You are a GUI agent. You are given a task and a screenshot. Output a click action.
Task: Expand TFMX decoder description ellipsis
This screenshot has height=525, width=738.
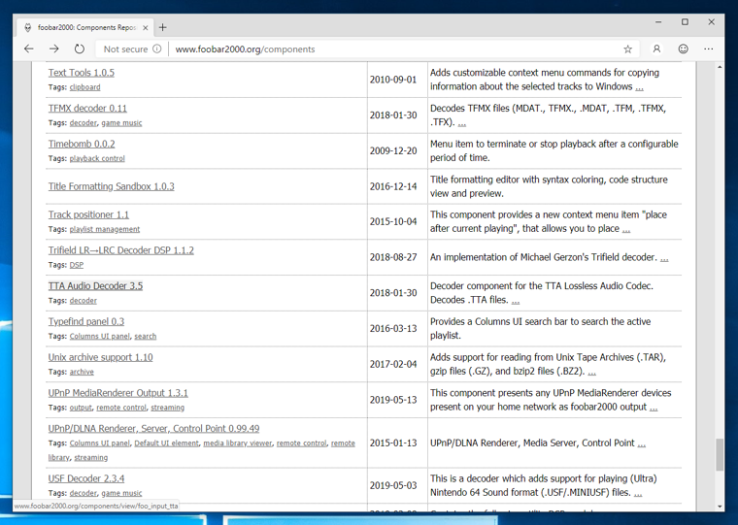(461, 123)
